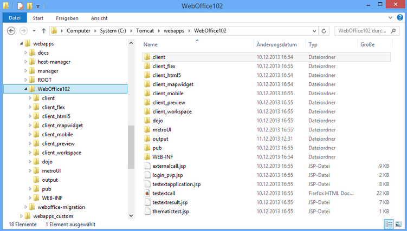The height and width of the screenshot is (231, 407).
Task: Switch to details view icon in status bar
Action: tap(389, 224)
